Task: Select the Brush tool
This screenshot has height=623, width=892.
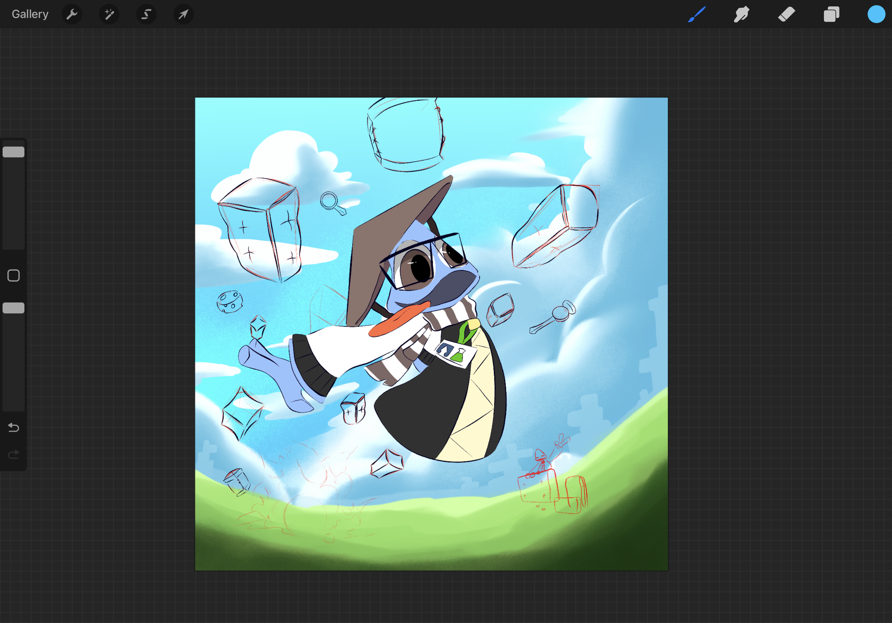Action: (x=697, y=14)
